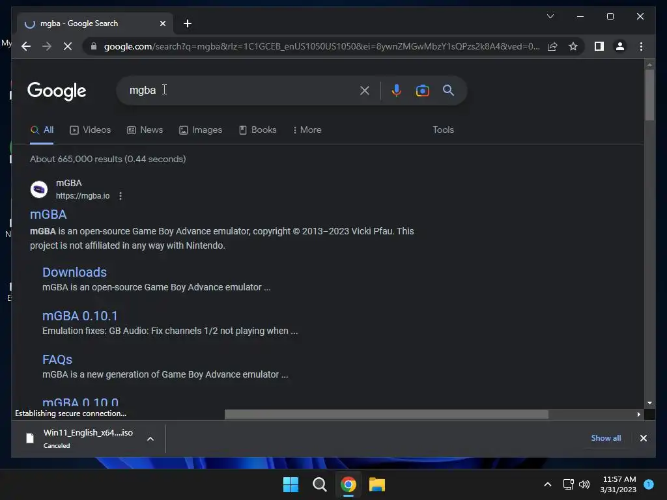Open the mGBA 0.10.1 sitelink
Viewport: 667px width, 500px height.
click(x=80, y=316)
